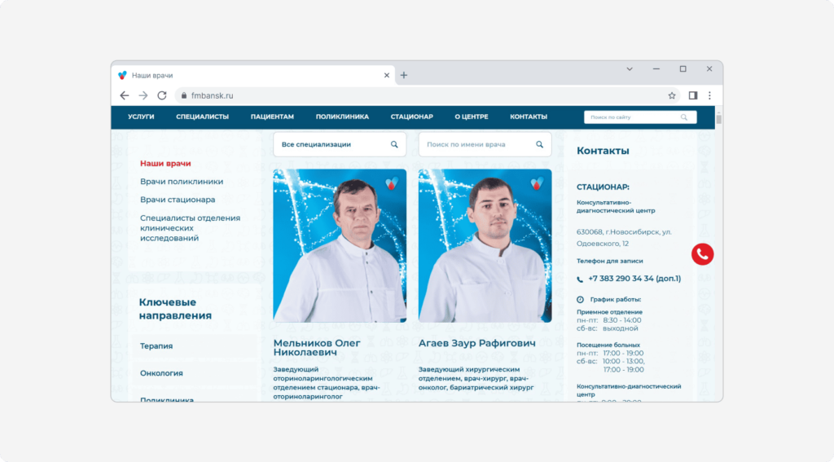Open the ПАЦИЕНТАМ menu
Image resolution: width=834 pixels, height=462 pixels.
(272, 117)
